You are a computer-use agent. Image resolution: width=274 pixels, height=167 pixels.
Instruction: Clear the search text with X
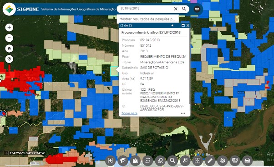point(176,9)
